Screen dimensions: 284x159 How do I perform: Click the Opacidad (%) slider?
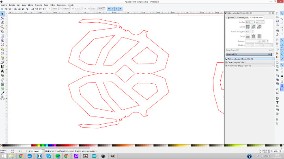[249, 54]
